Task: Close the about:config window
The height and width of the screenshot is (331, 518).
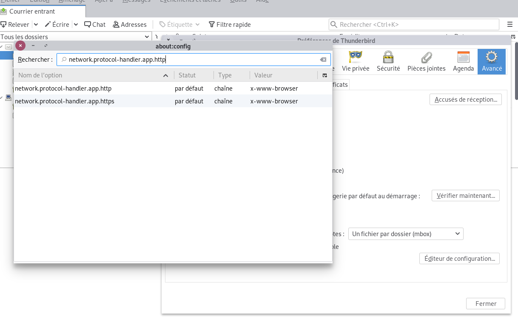Action: tap(20, 46)
